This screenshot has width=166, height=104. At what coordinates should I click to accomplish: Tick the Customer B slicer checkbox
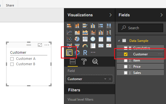[12, 64]
